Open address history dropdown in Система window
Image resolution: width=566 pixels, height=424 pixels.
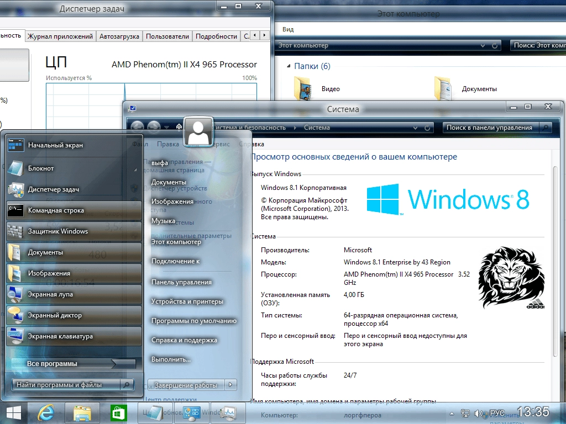click(416, 128)
